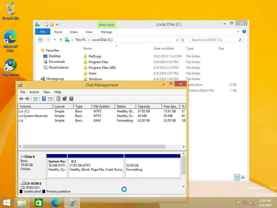Image resolution: width=277 pixels, height=208 pixels.
Task: Click the Forward arrow in Disk Management toolbar
Action: click(x=27, y=99)
